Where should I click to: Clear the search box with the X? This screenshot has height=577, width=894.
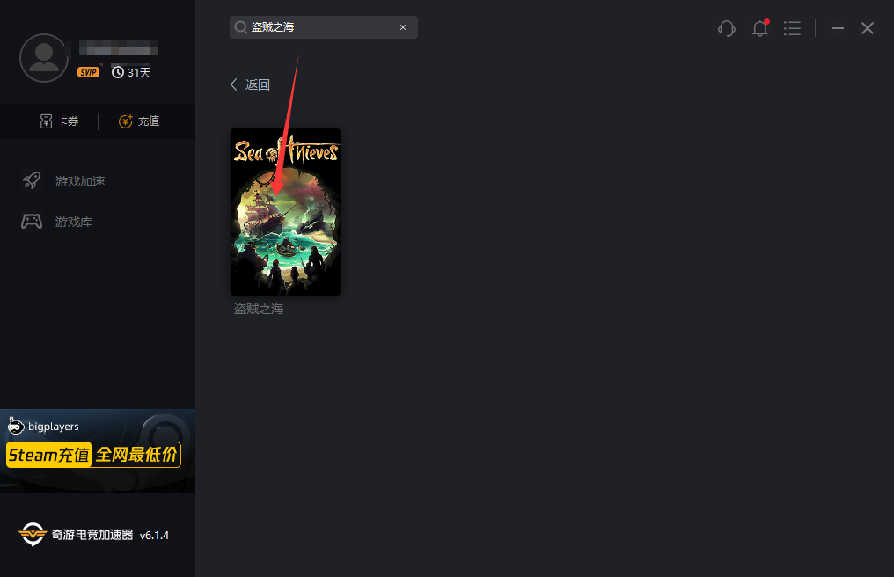pyautogui.click(x=403, y=27)
